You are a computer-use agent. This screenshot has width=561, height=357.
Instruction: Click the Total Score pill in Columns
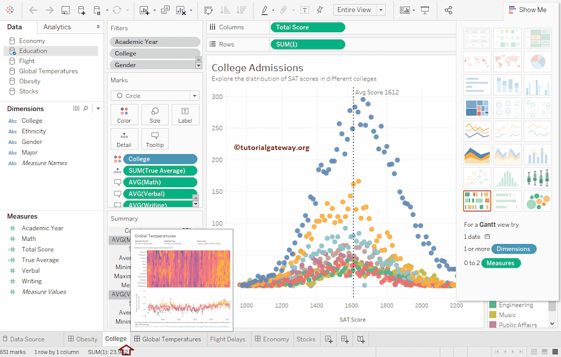[x=307, y=27]
